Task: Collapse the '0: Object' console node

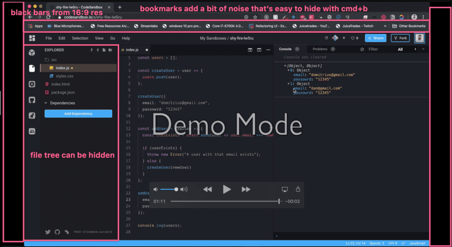Action: point(288,71)
